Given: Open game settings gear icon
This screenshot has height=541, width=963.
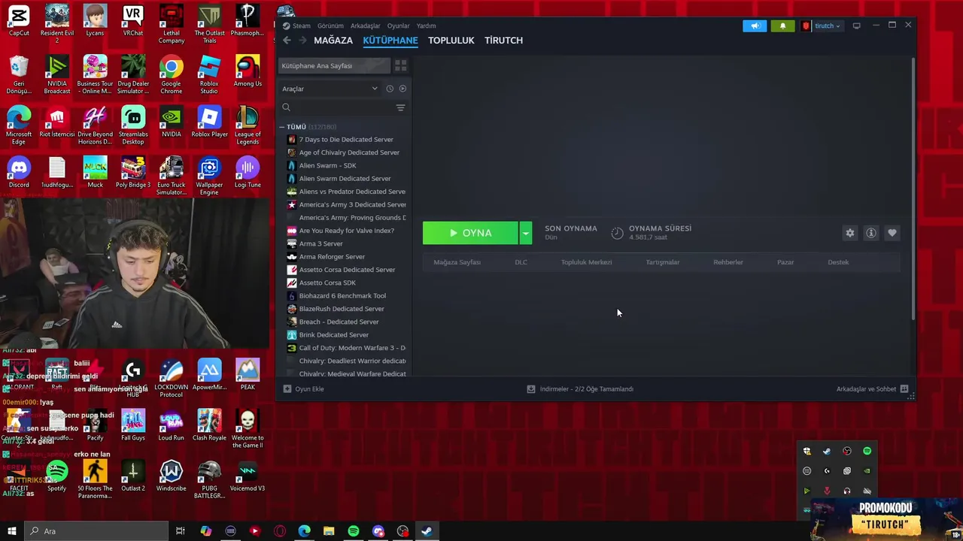Looking at the screenshot, I should coord(850,233).
